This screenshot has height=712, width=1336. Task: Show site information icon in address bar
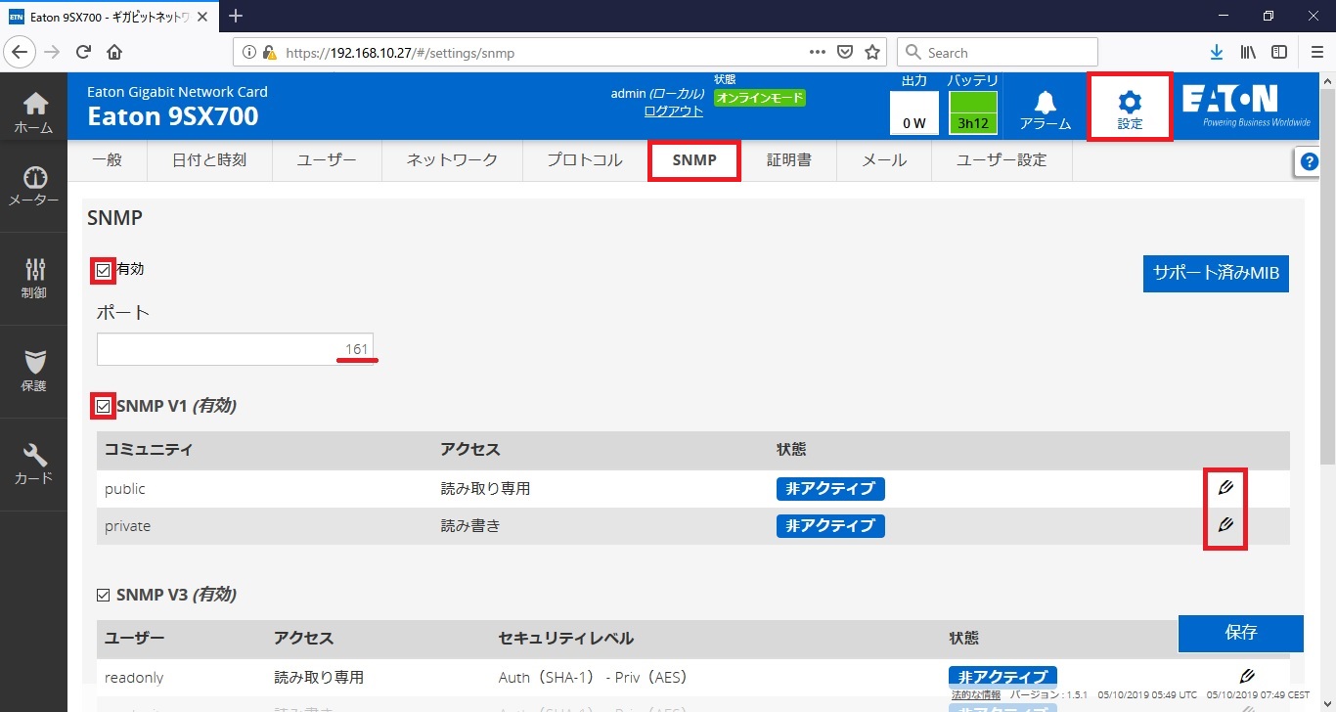click(248, 52)
